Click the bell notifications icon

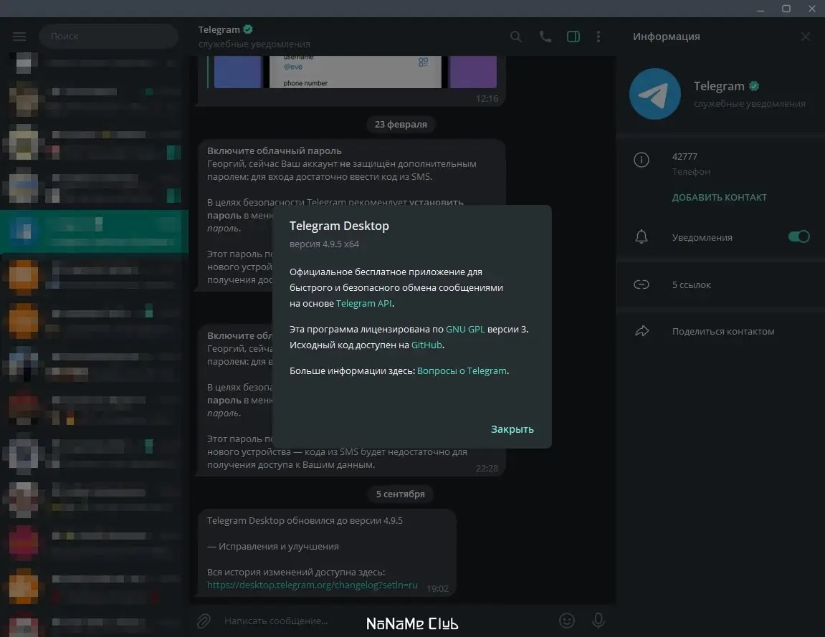(642, 236)
